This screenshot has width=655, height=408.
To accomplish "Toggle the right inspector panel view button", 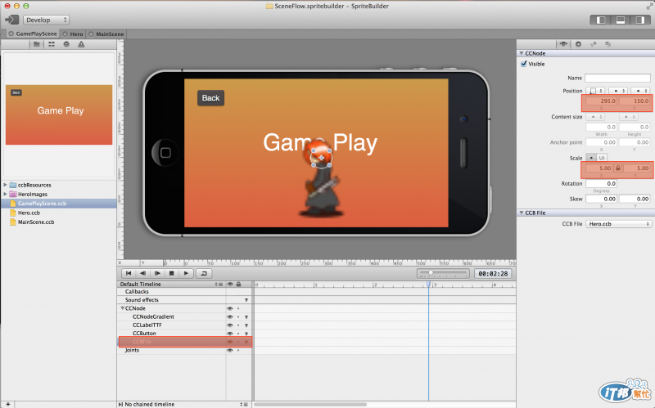I will coord(639,20).
